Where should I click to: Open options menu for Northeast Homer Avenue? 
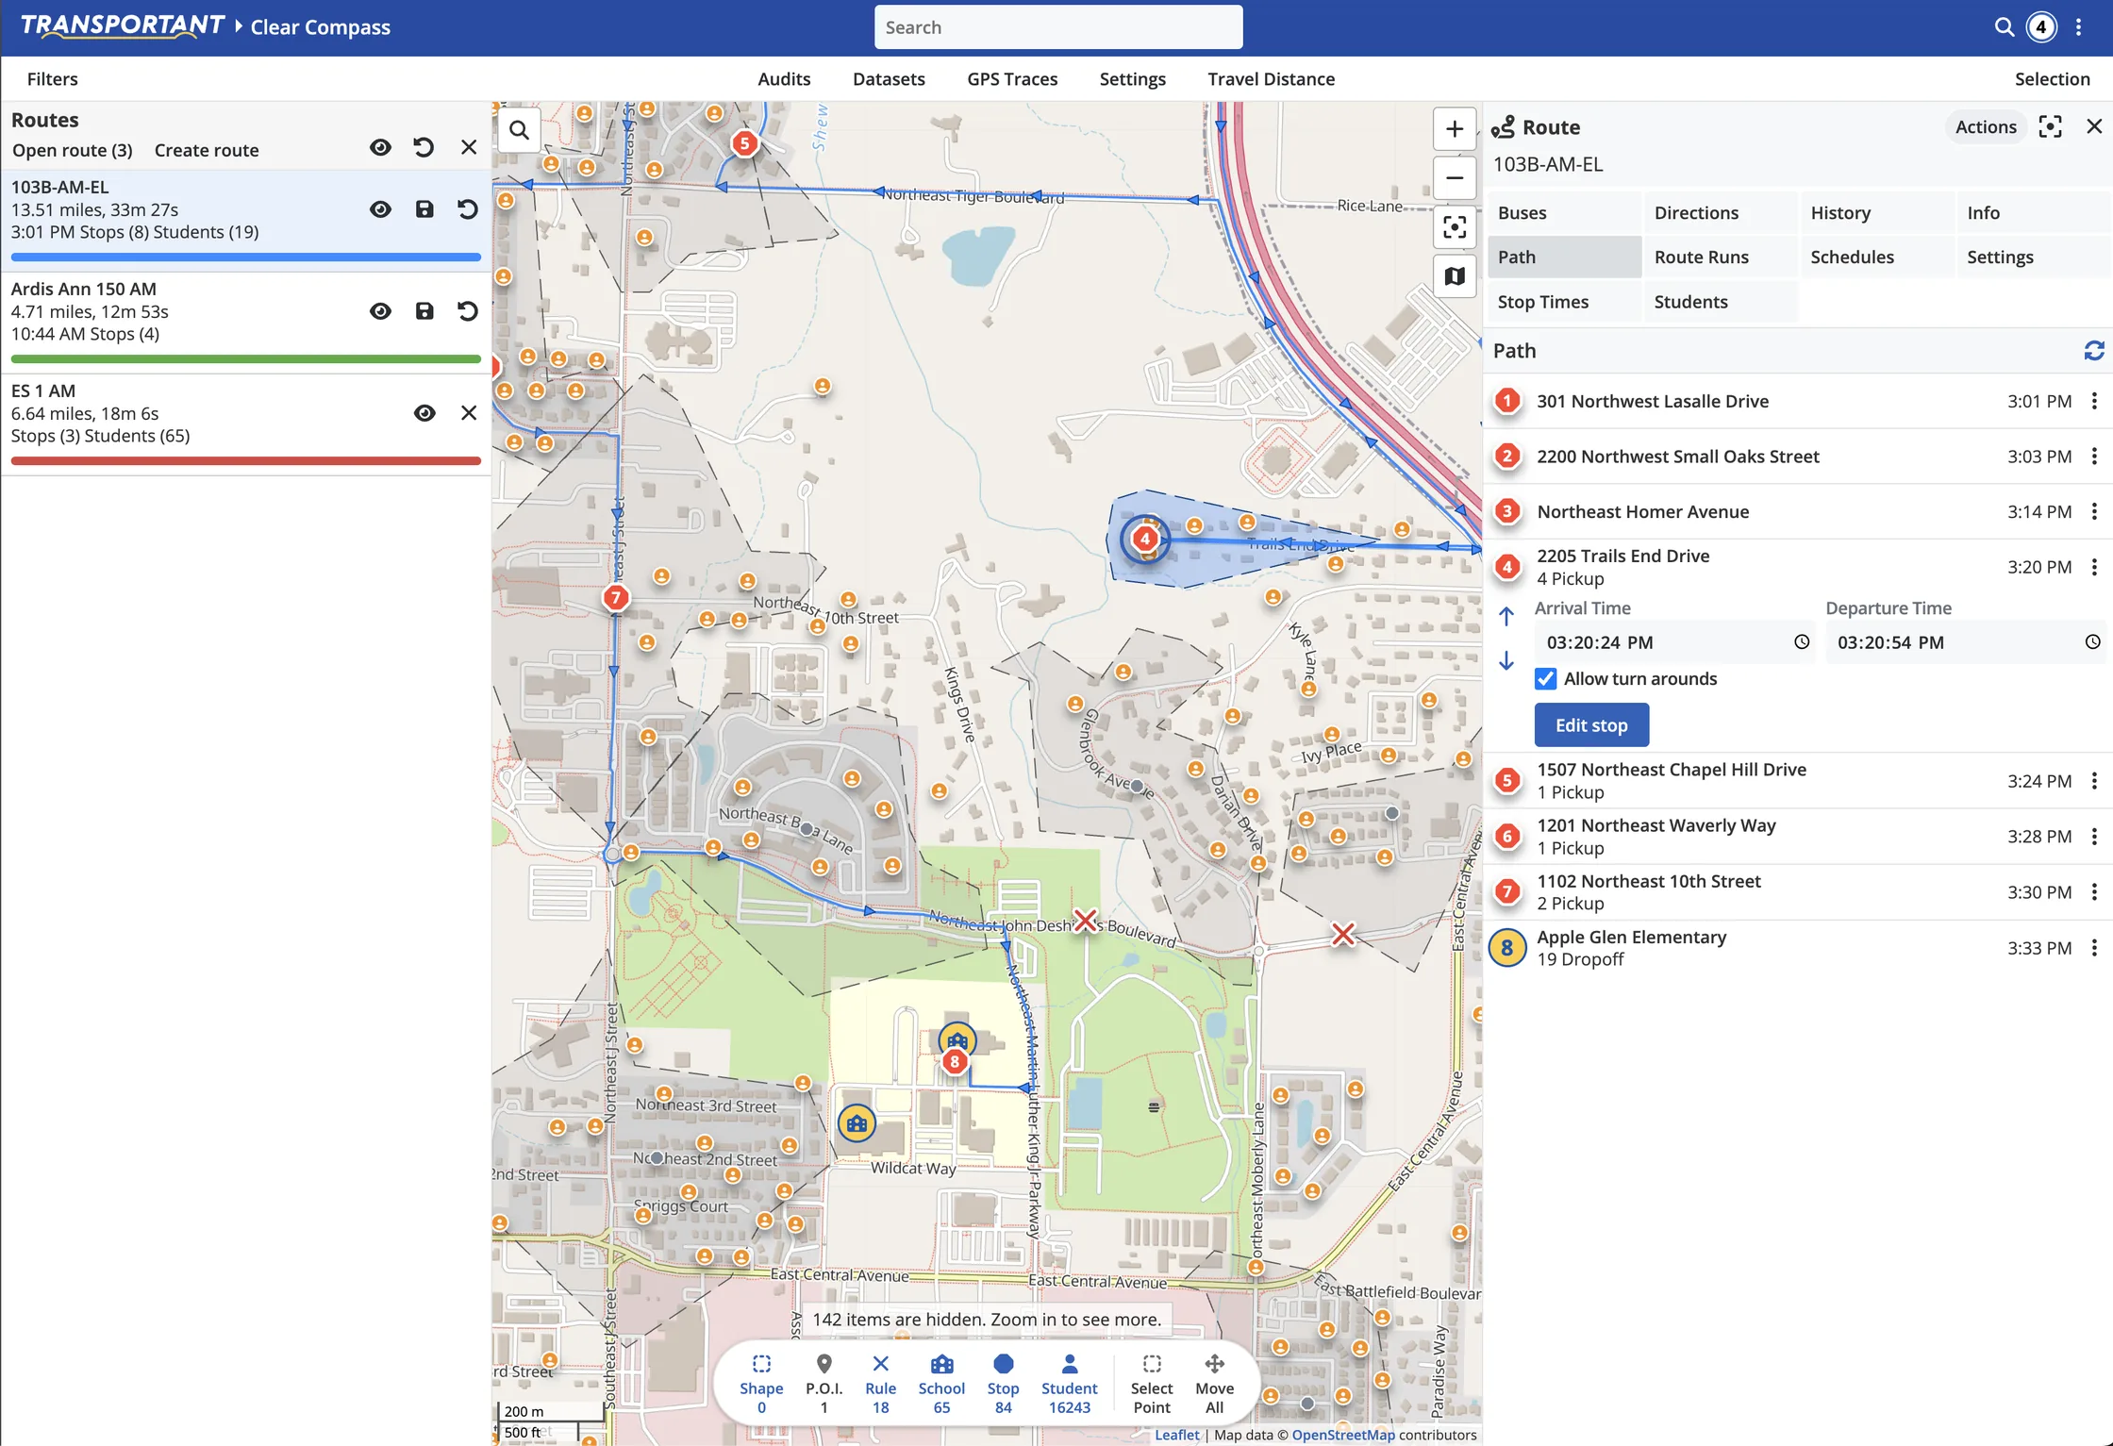point(2094,511)
